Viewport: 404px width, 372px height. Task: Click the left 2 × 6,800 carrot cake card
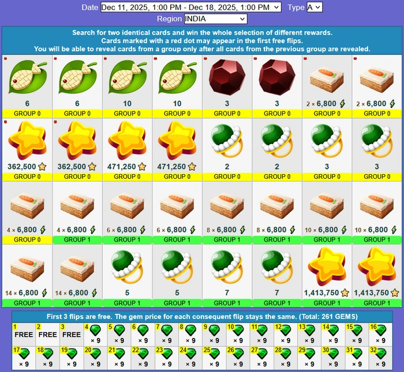pos(327,87)
